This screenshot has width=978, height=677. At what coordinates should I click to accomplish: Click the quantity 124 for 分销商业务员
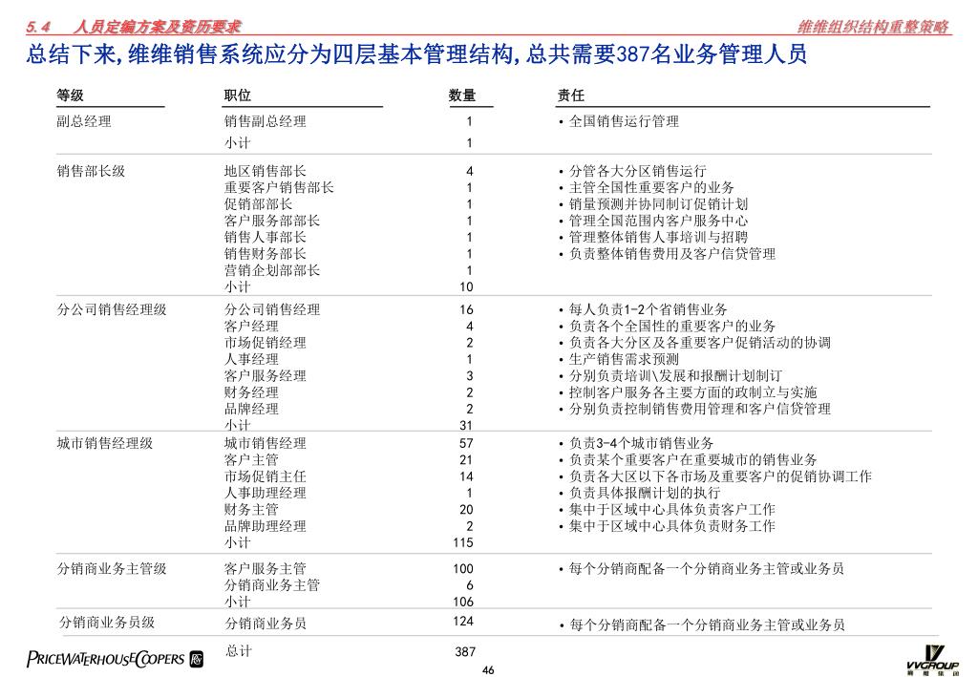(463, 622)
